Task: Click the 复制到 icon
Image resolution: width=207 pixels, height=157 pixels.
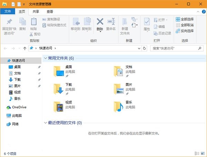Action: (x=87, y=21)
